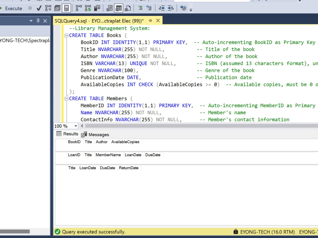Parse the query with the checkmark icon

coord(39,8)
